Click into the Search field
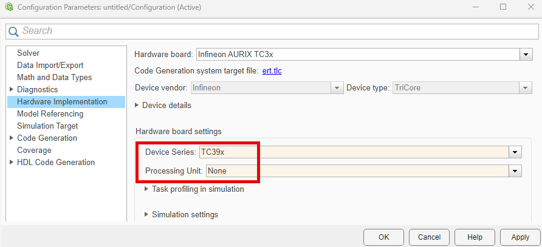Image resolution: width=542 pixels, height=247 pixels. point(273,31)
